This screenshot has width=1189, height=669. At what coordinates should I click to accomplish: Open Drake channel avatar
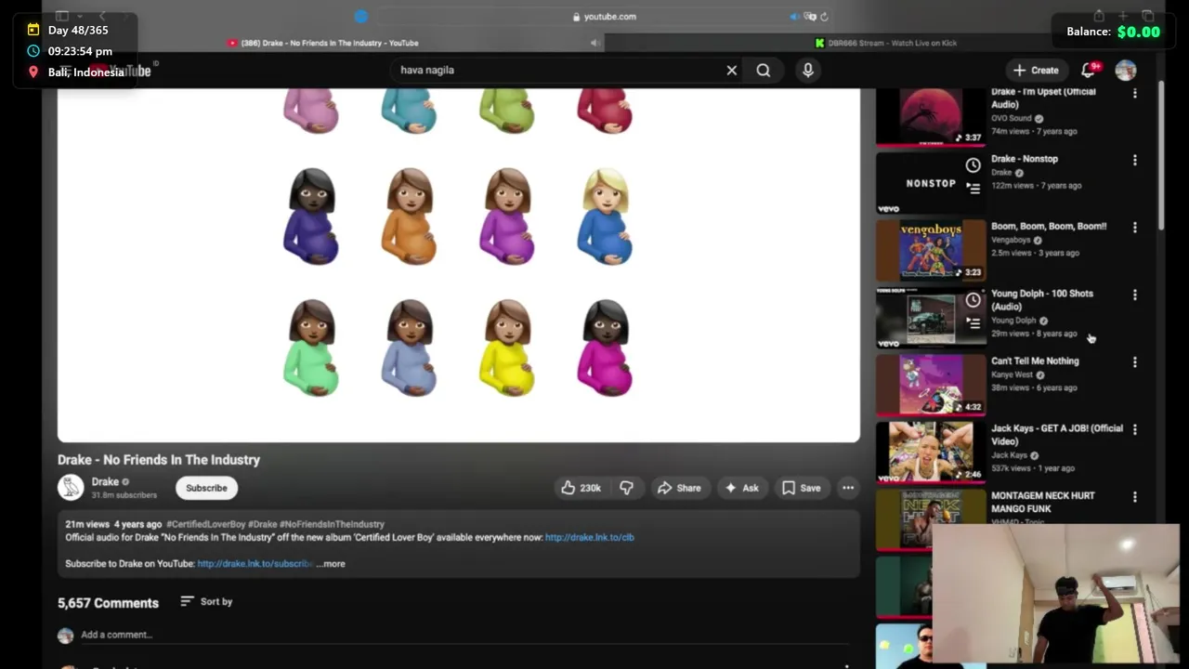(x=71, y=487)
